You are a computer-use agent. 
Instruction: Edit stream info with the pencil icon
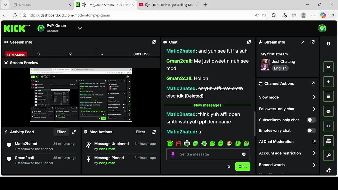(x=303, y=42)
